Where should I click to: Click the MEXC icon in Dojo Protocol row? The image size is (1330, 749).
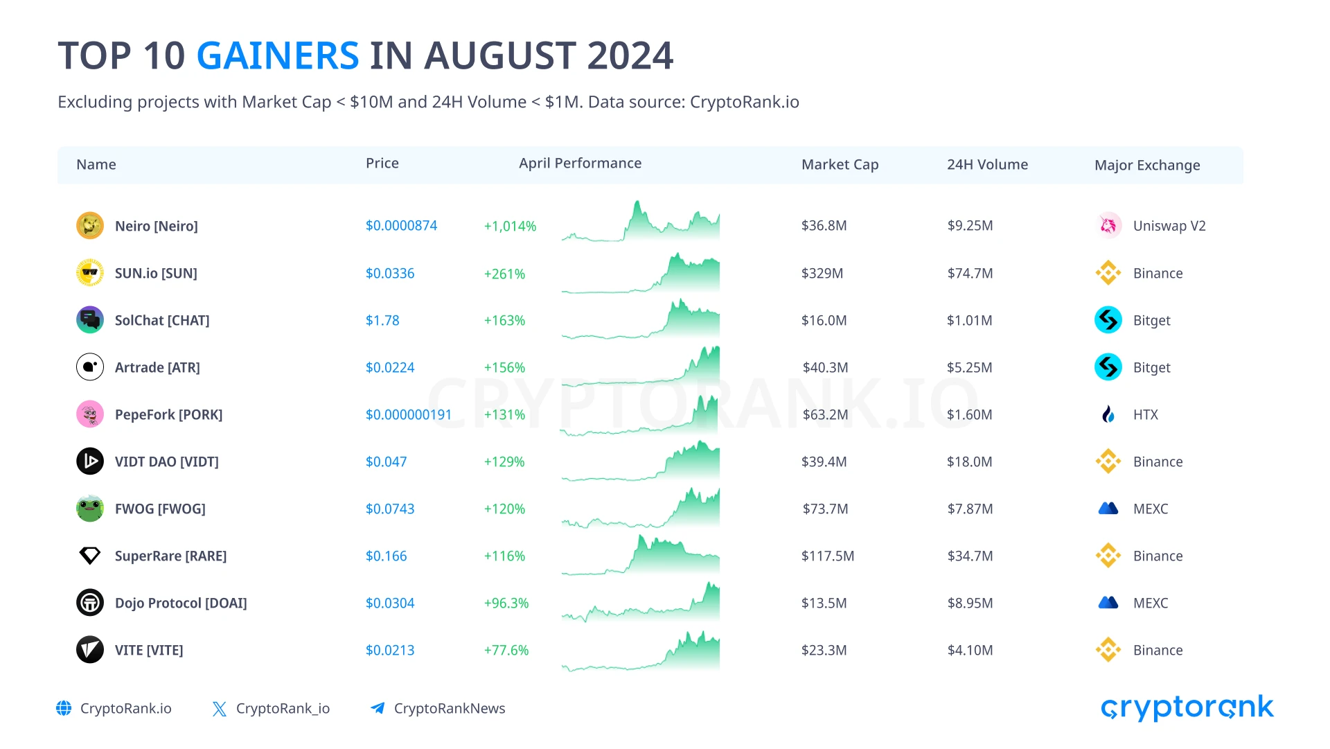pos(1108,603)
